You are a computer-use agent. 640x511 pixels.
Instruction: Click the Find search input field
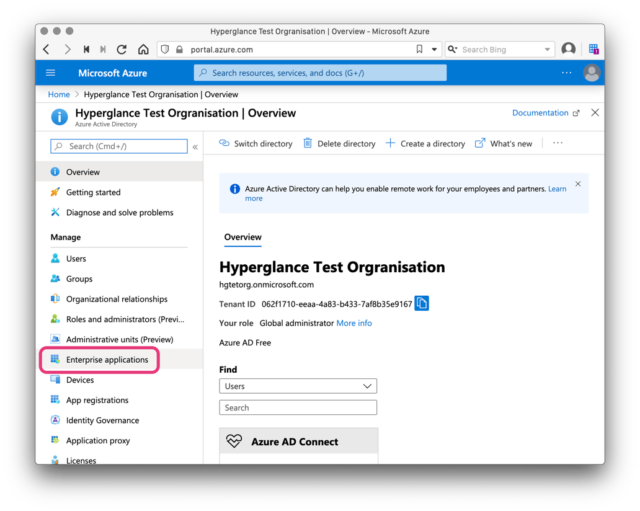[298, 407]
